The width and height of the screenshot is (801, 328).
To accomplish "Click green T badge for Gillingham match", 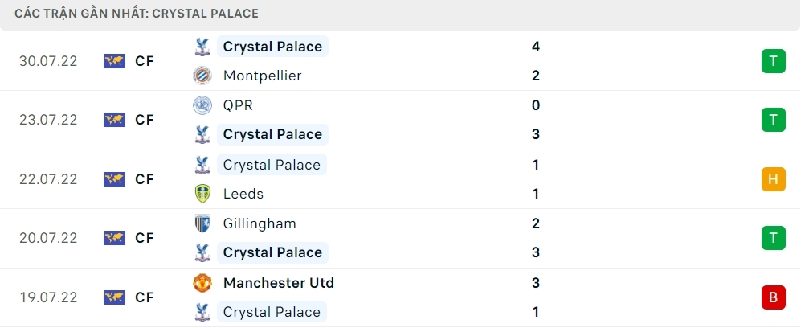I will click(773, 238).
